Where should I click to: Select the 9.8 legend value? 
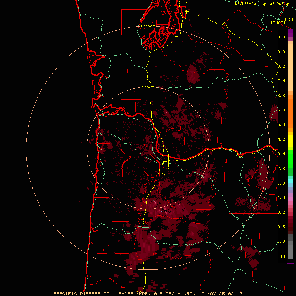281,37
